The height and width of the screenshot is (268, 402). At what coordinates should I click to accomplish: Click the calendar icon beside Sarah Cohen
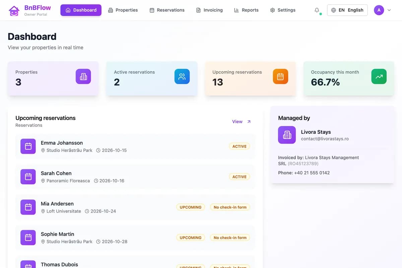(x=28, y=177)
